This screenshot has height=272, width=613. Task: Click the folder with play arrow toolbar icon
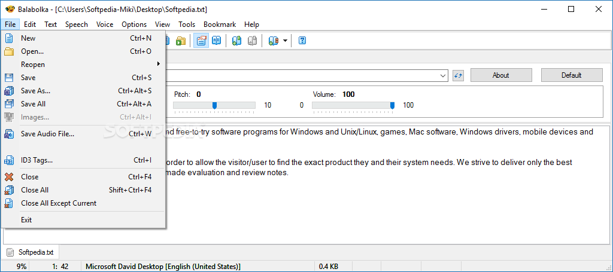(x=180, y=41)
